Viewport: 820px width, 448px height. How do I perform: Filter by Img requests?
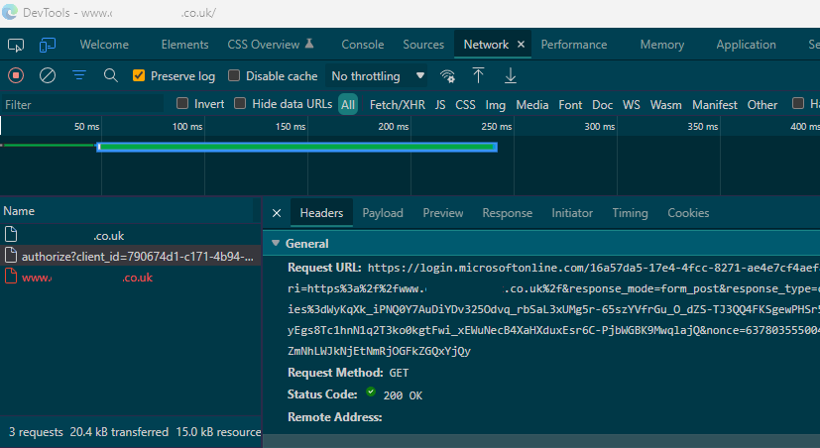coord(495,104)
